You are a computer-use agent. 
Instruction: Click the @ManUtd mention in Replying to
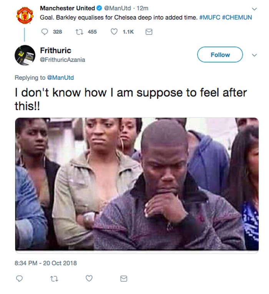click(x=60, y=78)
